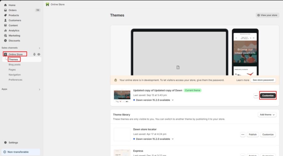Open Pages under Online Store
The height and width of the screenshot is (156, 283).
tap(12, 69)
